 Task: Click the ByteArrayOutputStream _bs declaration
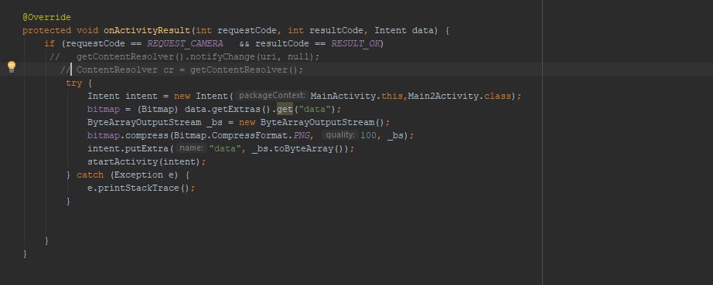[156, 123]
